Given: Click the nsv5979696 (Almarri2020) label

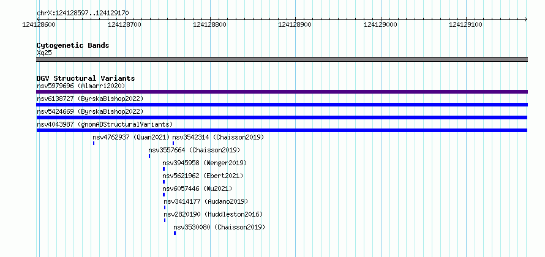Looking at the screenshot, I should [81, 86].
